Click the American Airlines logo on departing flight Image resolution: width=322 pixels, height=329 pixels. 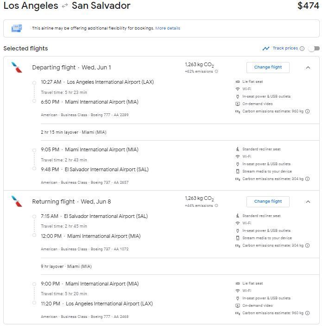pos(17,68)
